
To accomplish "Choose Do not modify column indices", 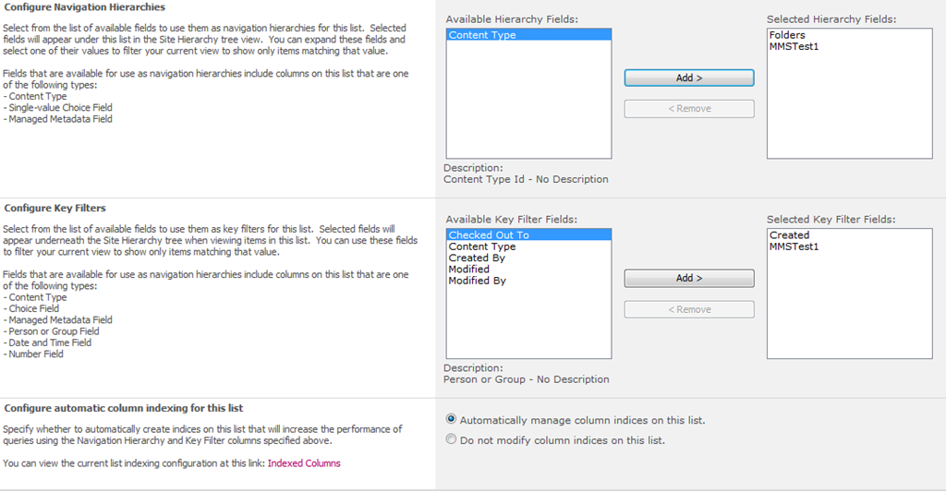I will coord(451,440).
